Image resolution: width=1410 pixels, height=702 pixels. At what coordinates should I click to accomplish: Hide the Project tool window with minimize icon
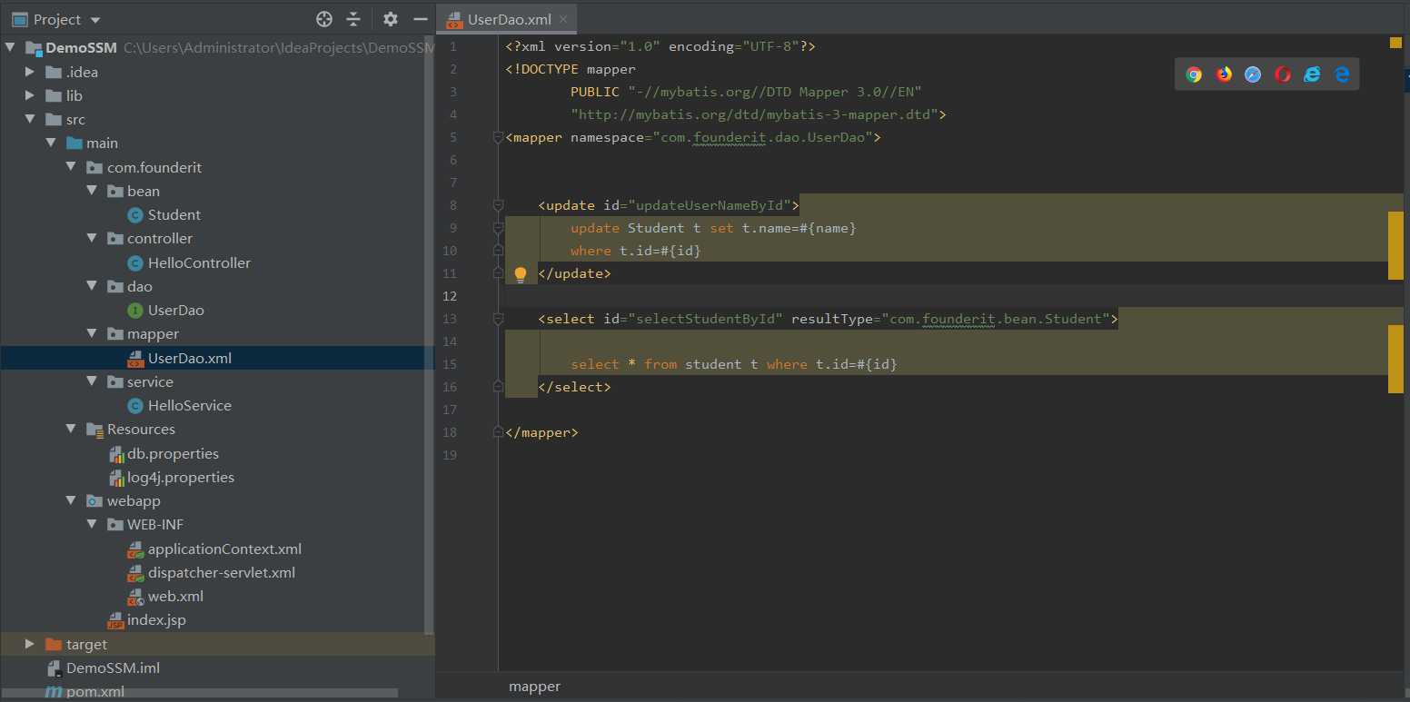click(420, 19)
